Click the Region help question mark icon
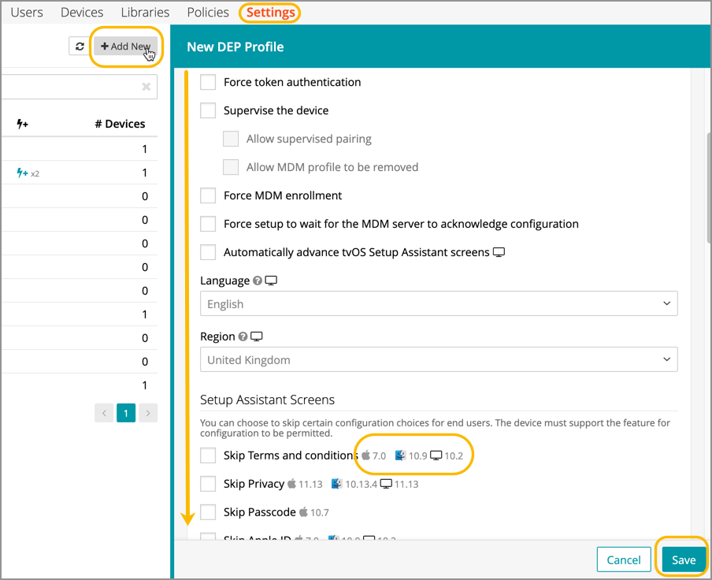 (x=243, y=336)
